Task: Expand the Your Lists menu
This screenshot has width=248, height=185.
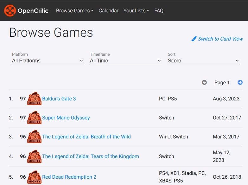Action: point(136,10)
